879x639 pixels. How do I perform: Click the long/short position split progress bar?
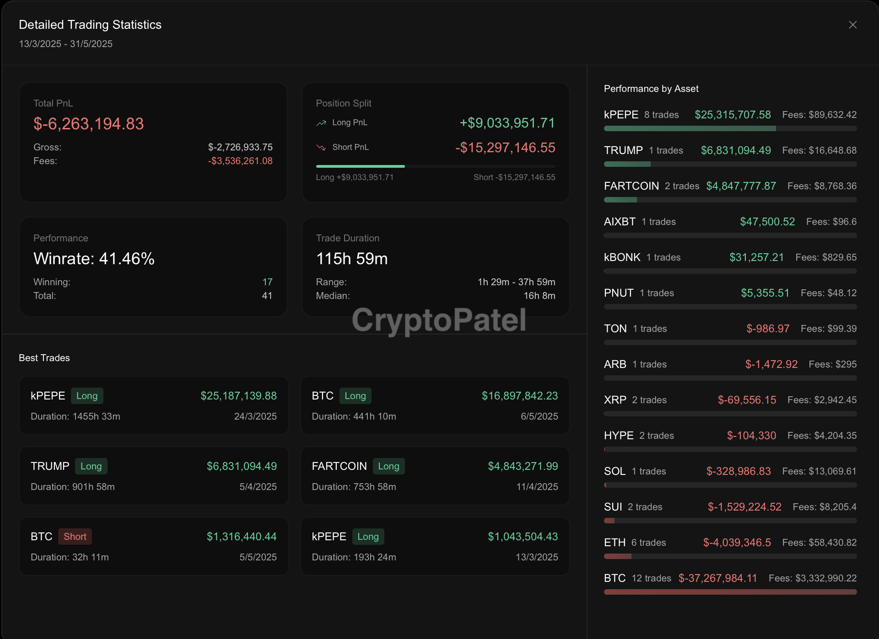click(435, 166)
